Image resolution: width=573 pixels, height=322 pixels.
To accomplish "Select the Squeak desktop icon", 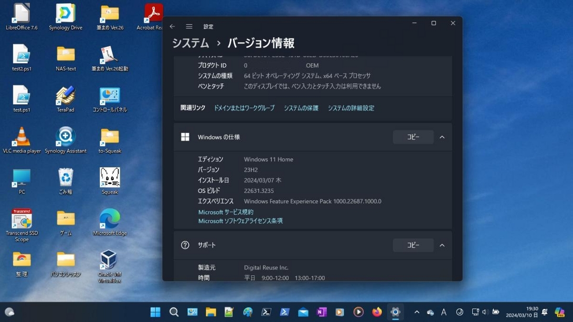I will point(110,181).
